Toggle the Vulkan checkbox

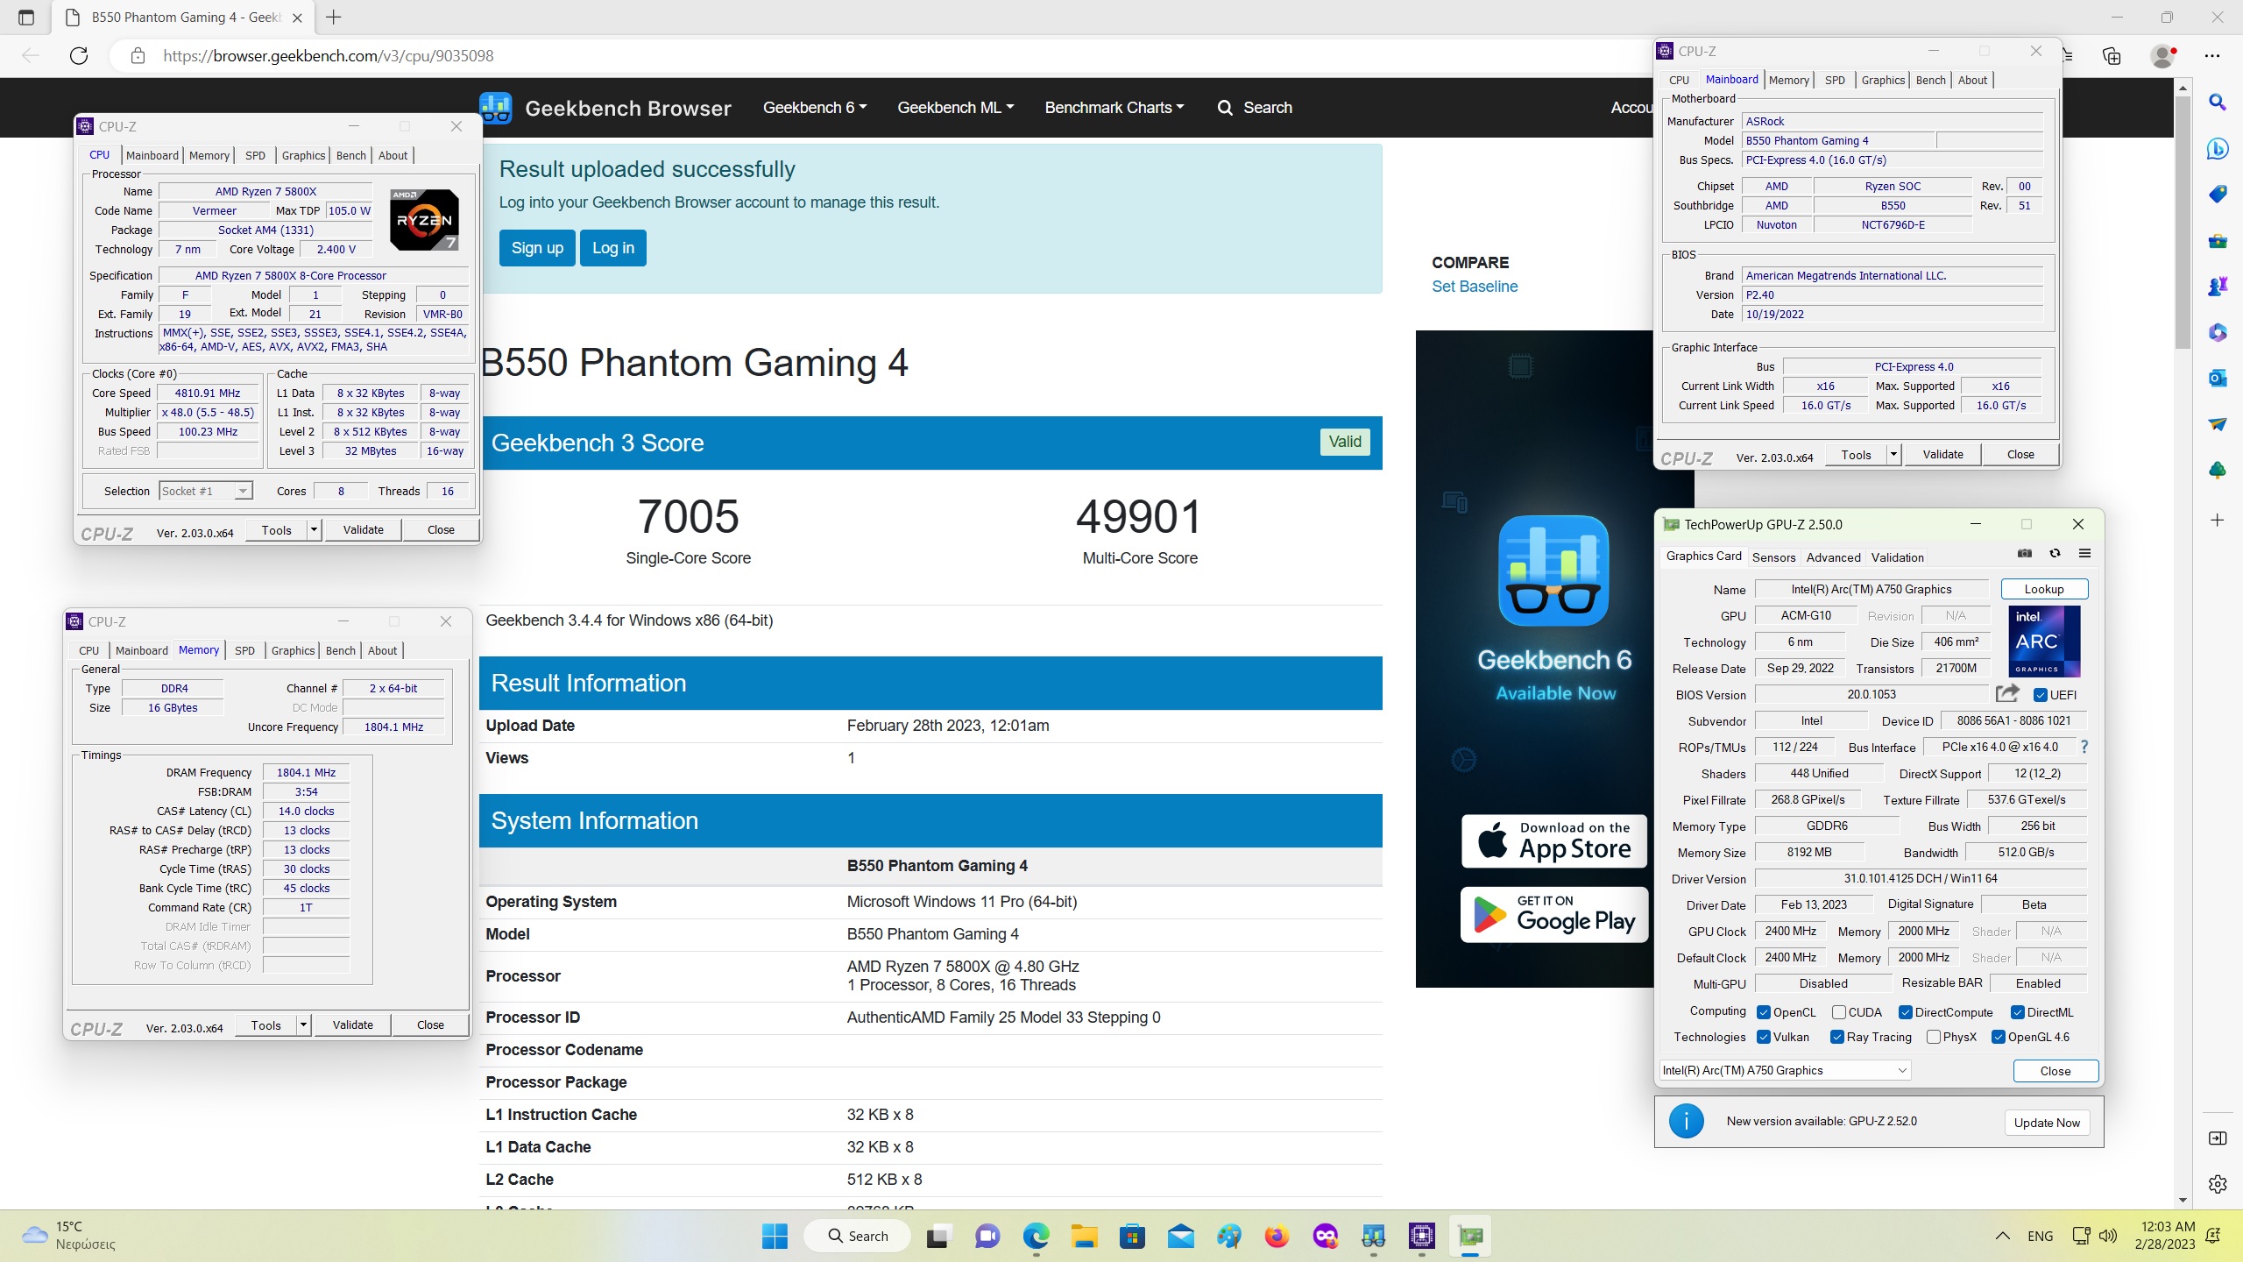pyautogui.click(x=1764, y=1037)
